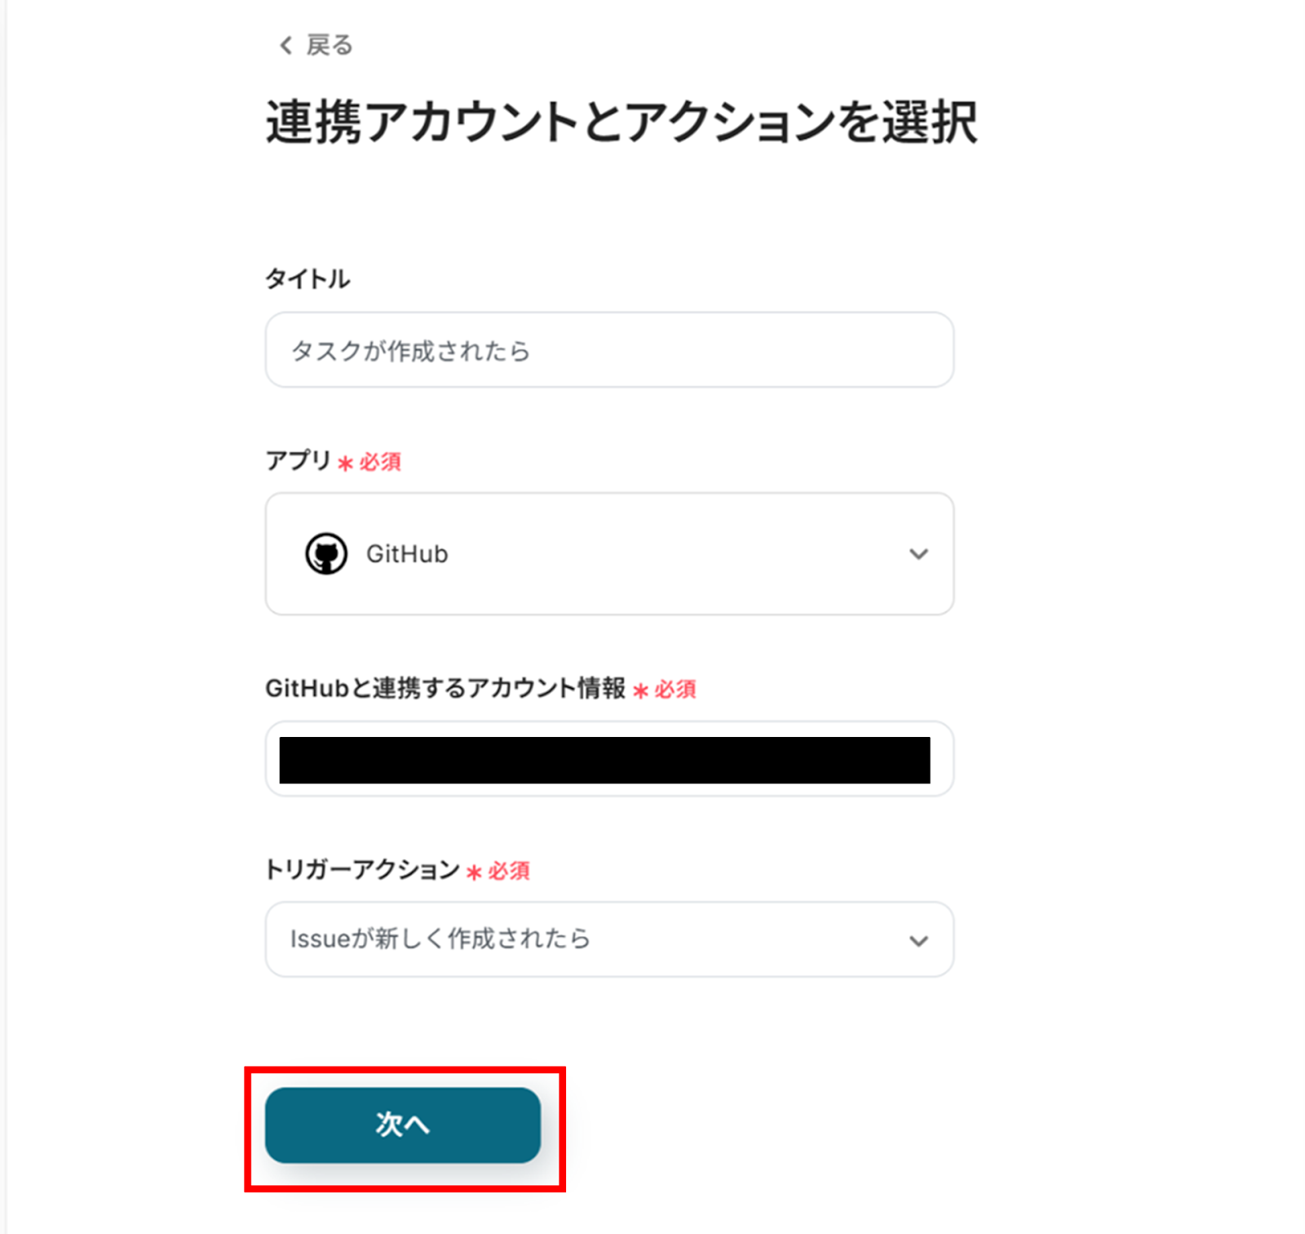
Task: Expand the トリガーアクション dropdown chevron
Action: (x=918, y=940)
